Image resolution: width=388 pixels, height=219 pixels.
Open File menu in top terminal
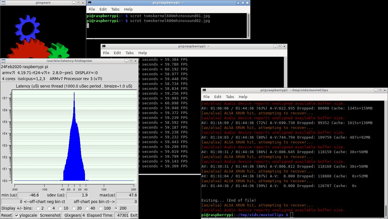92,9
